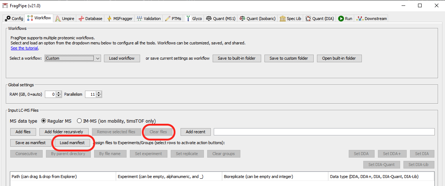Click Add folder recursively button
445x186 pixels.
click(x=64, y=132)
